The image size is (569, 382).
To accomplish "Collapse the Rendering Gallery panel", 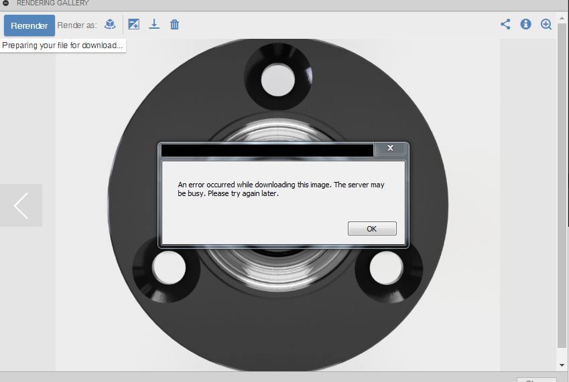I will [x=5, y=3].
